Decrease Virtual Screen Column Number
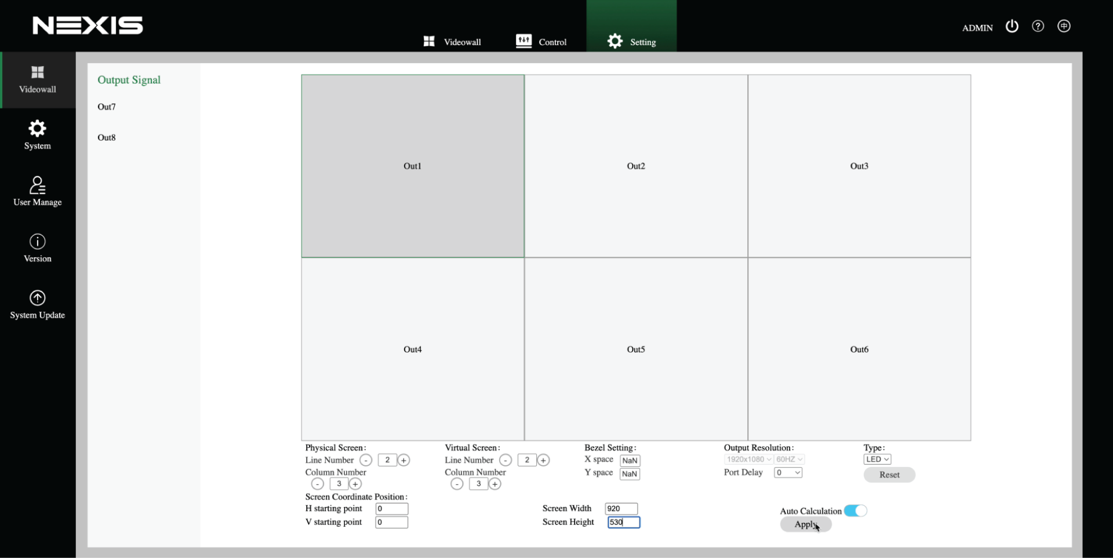The image size is (1113, 558). coord(457,484)
